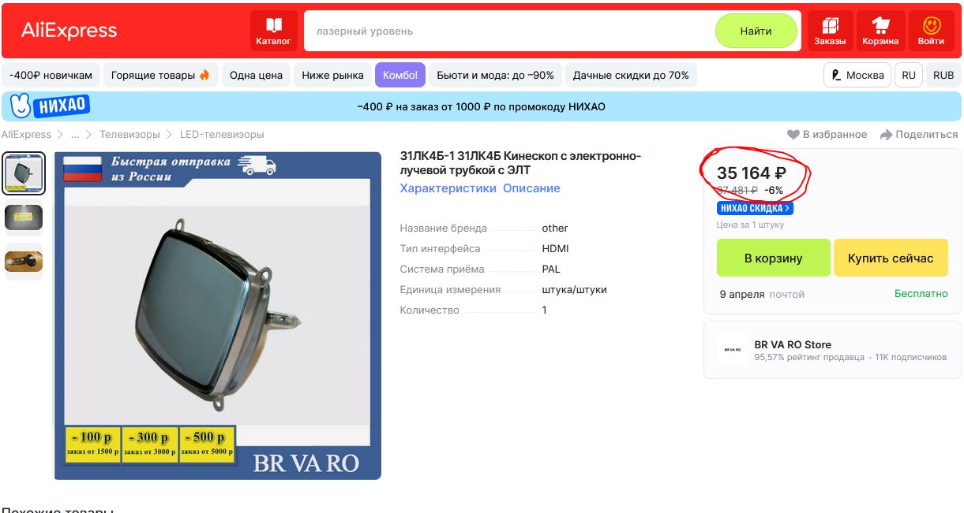
Task: Click the AliExpress logo
Action: (69, 31)
